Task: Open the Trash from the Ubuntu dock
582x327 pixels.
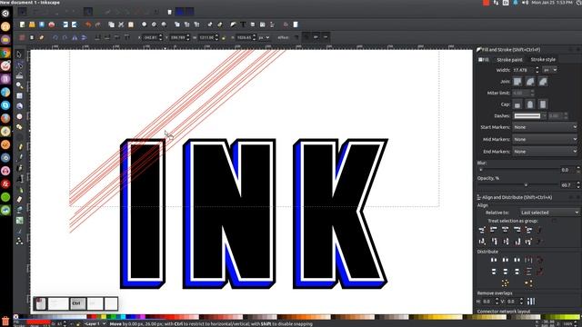Action: (5, 321)
